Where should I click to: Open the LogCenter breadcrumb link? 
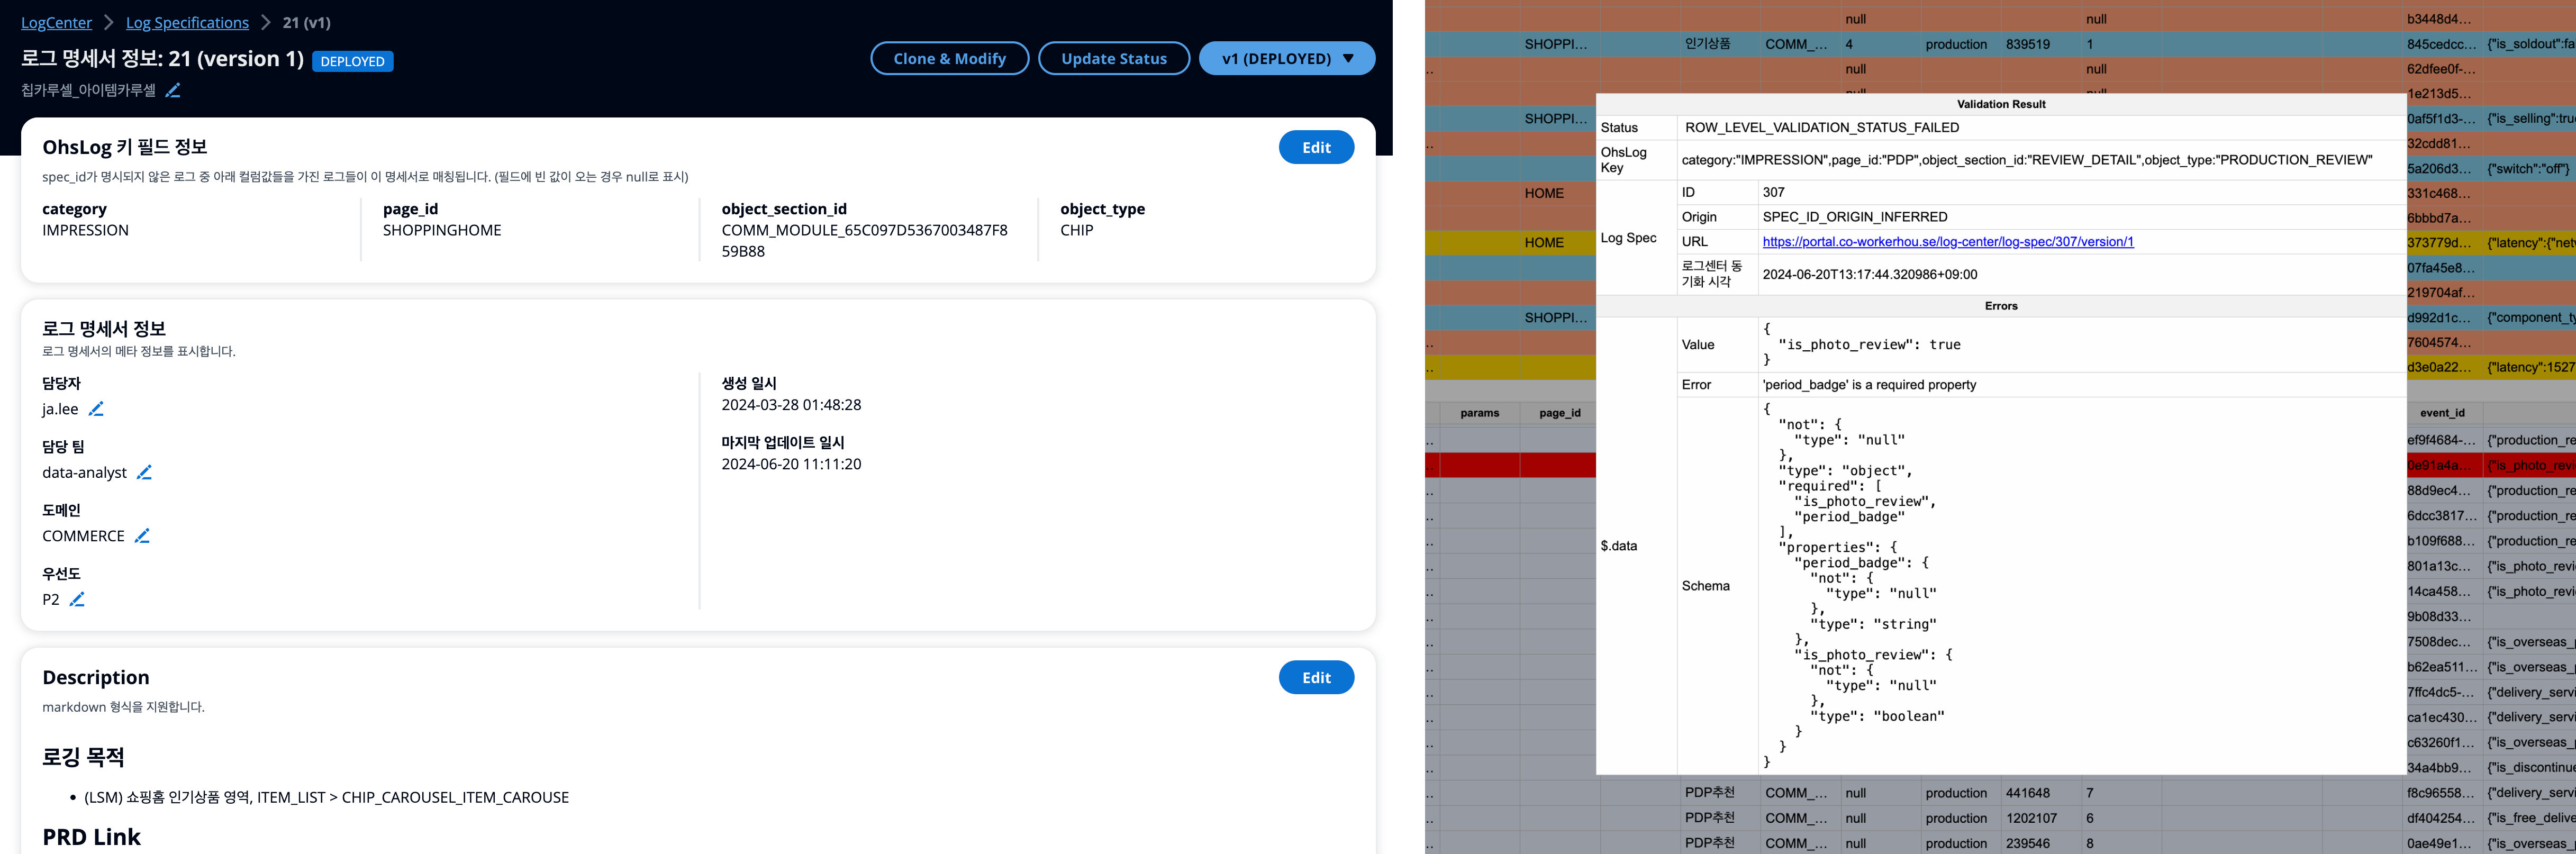click(x=56, y=22)
